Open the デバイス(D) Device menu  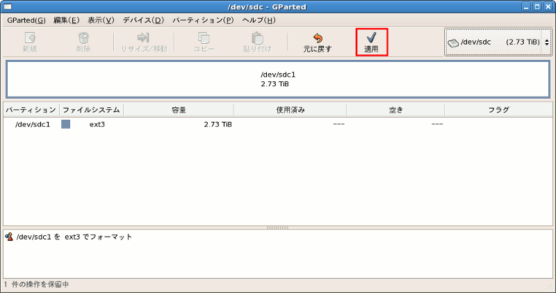[x=143, y=19]
